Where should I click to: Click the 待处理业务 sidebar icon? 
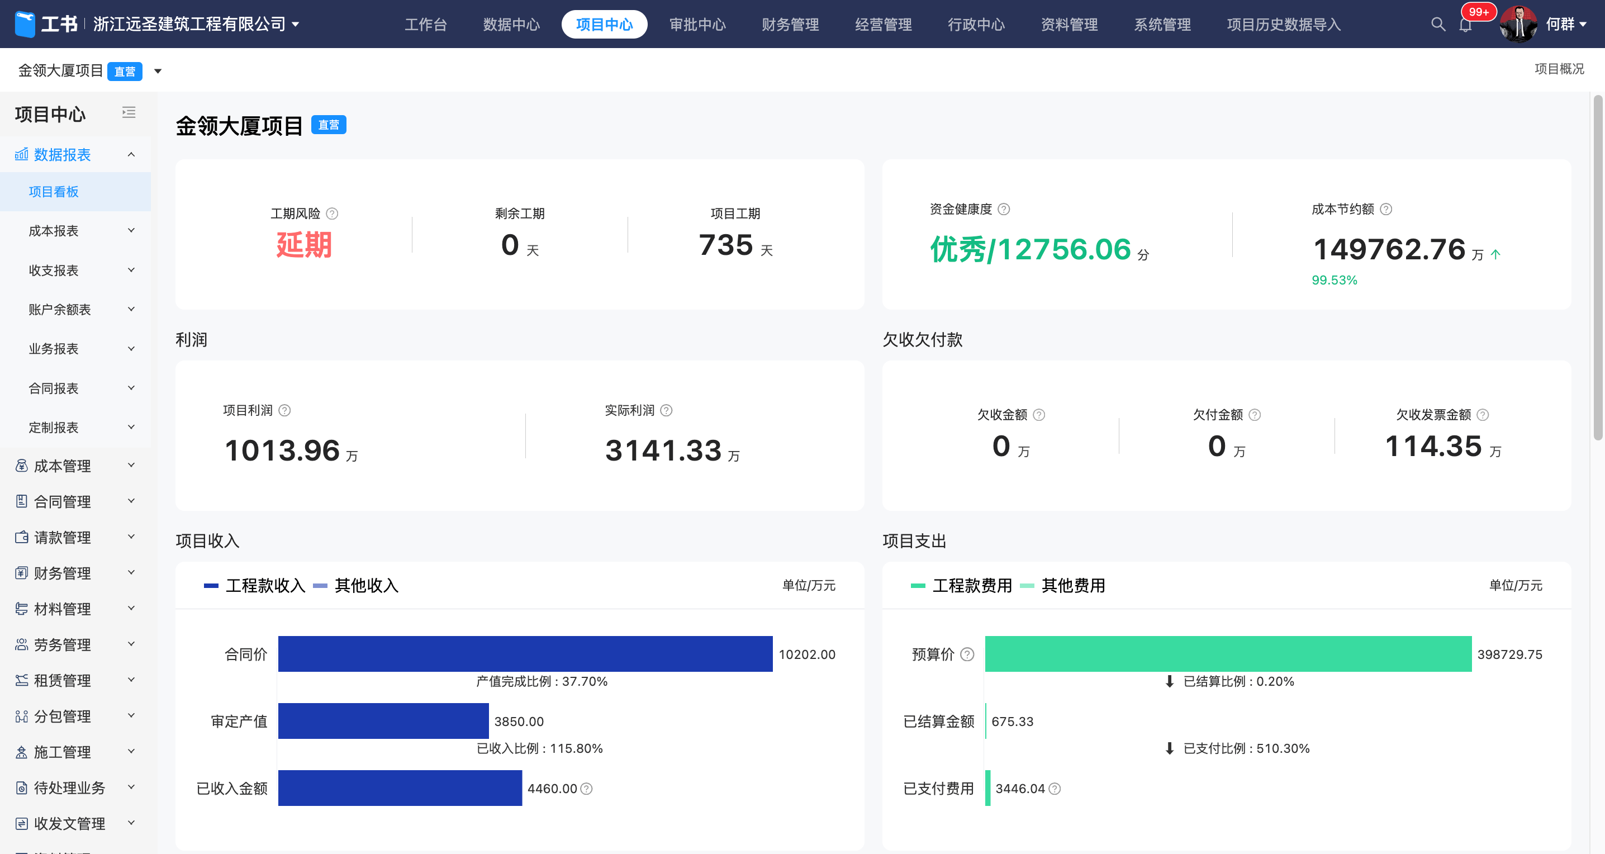tap(21, 787)
